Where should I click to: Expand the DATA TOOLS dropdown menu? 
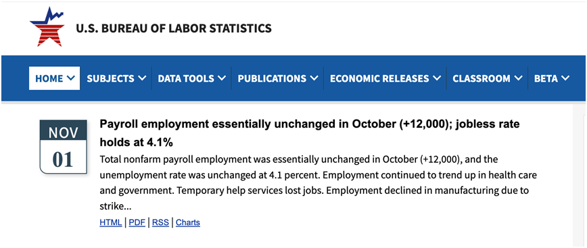tap(191, 78)
